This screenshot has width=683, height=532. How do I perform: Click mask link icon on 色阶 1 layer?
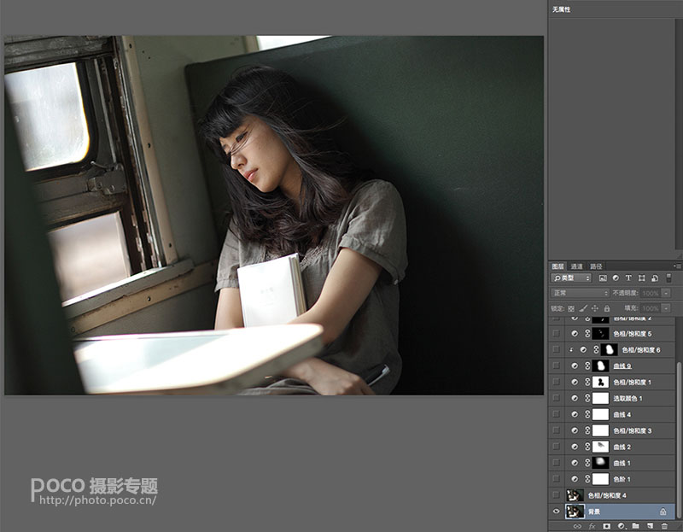(x=587, y=479)
